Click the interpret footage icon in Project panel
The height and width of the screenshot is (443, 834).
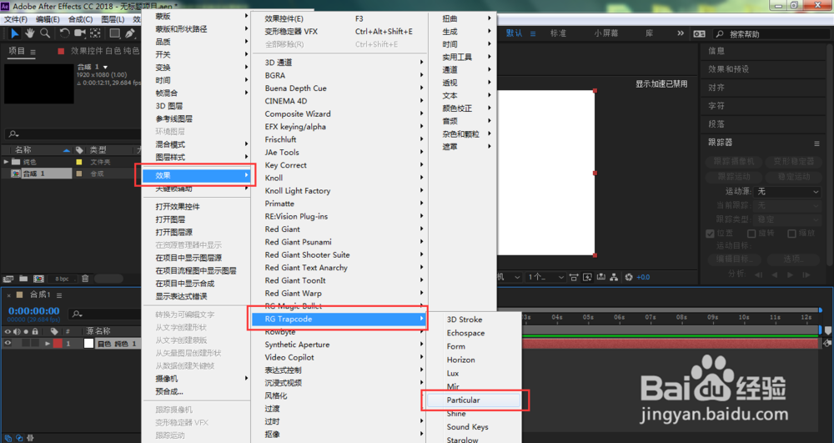8,278
